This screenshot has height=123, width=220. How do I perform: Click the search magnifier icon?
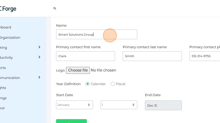point(54,8)
